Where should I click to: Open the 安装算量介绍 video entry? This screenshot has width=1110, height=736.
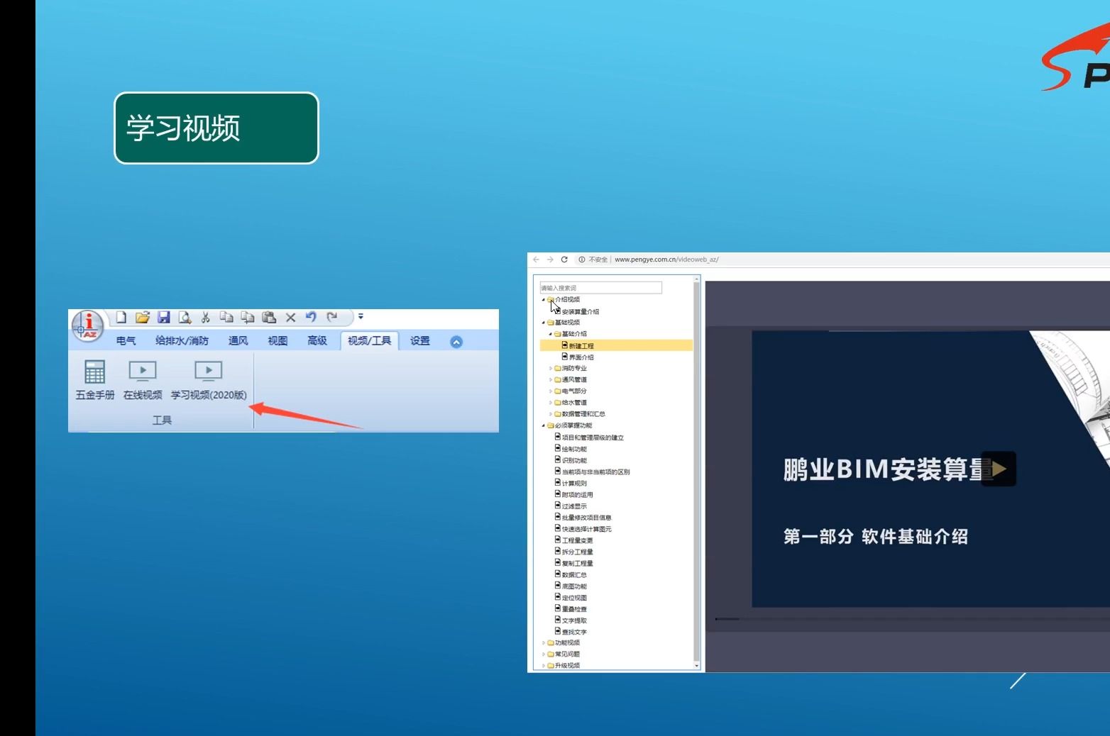[x=580, y=311]
